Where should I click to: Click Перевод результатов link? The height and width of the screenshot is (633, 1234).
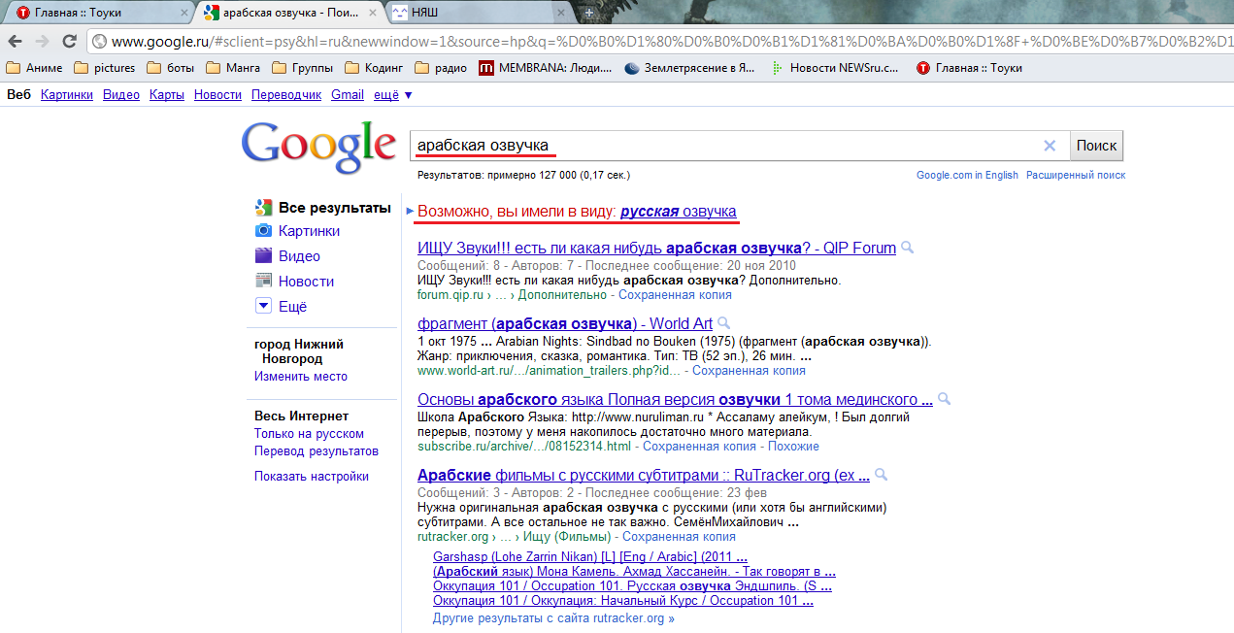[317, 451]
